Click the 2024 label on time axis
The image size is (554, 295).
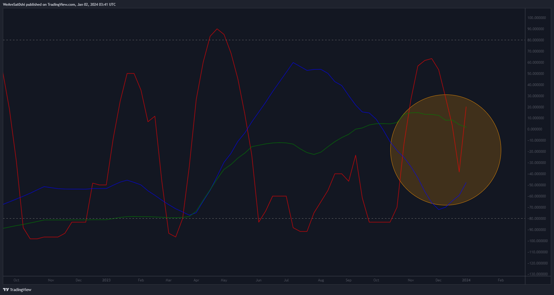tap(466, 280)
